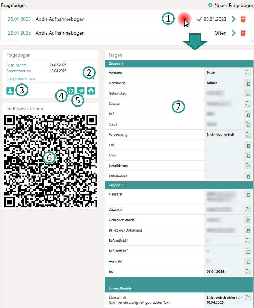Select the Offen status text
The height and width of the screenshot is (308, 254).
pyautogui.click(x=220, y=33)
